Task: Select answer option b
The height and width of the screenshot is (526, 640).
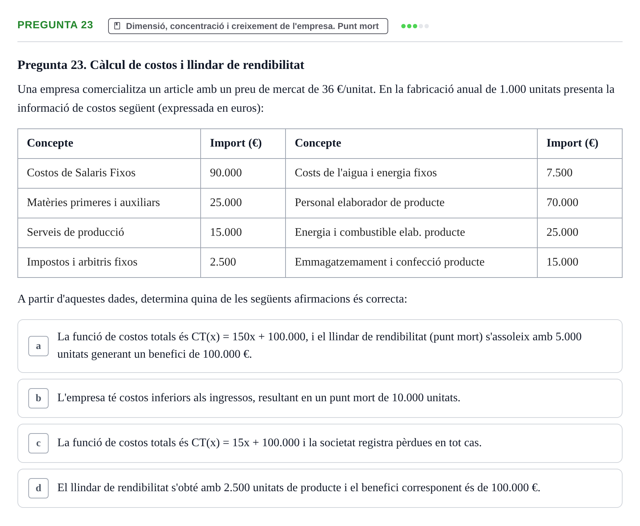Action: pyautogui.click(x=320, y=398)
